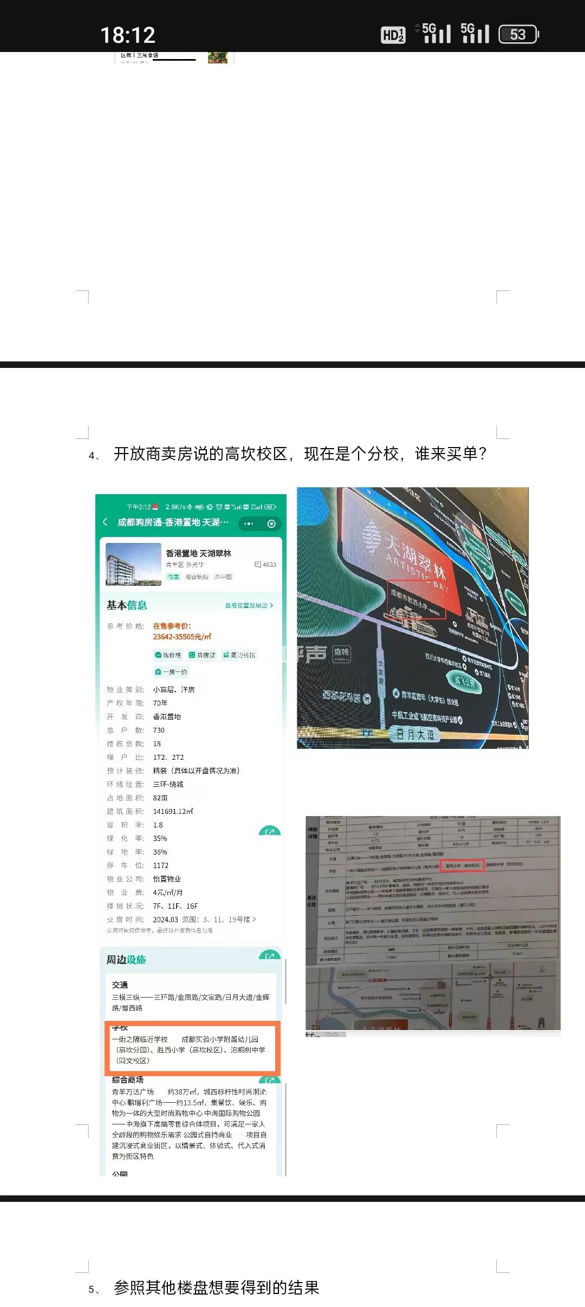Open the property details table photo
This screenshot has width=585, height=1307.
pos(433,923)
